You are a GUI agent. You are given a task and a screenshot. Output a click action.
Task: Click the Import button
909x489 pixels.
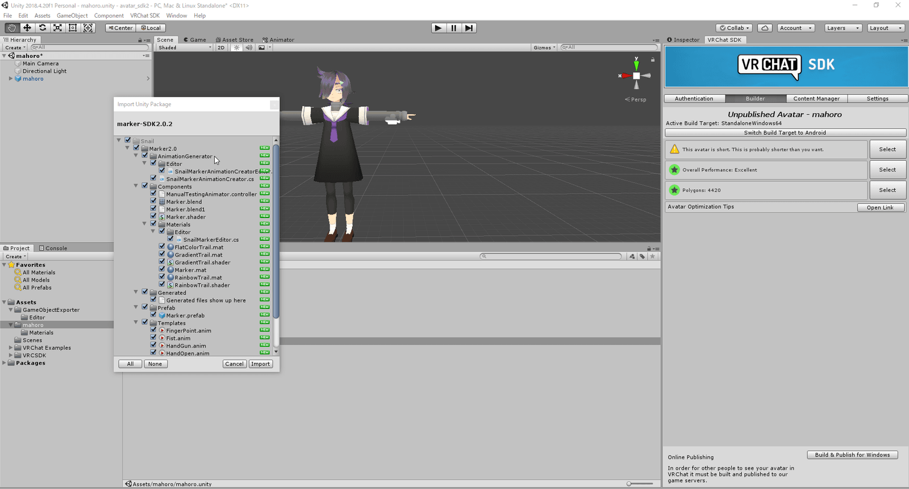click(260, 364)
